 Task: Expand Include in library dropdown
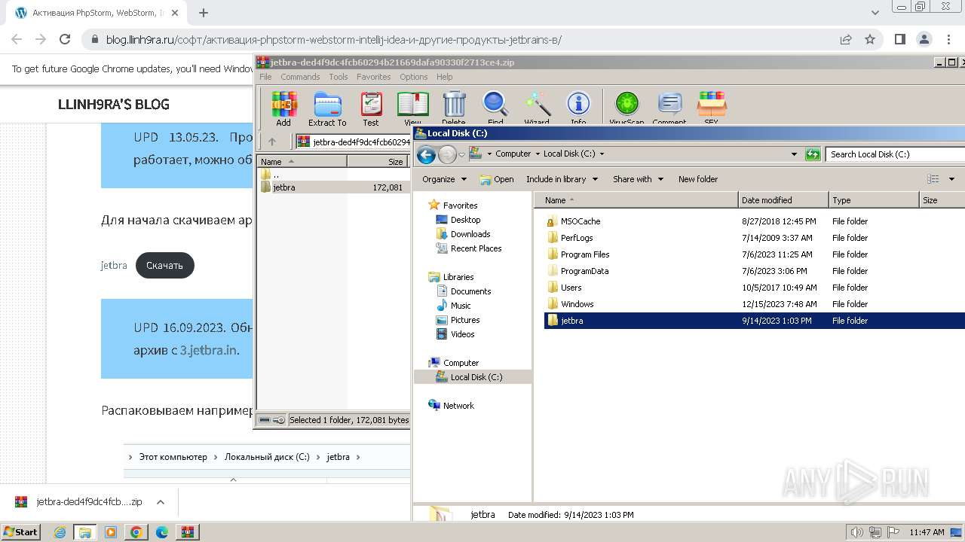(x=562, y=179)
